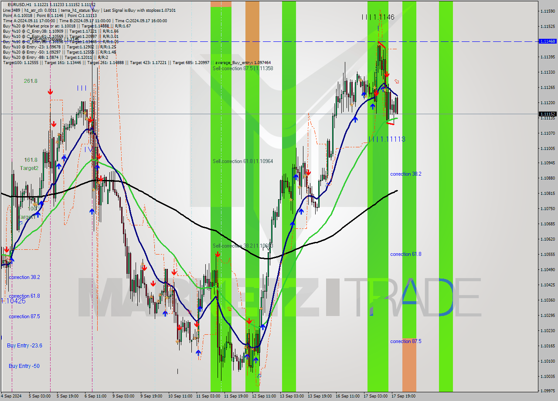
Task: Click 'Sell correction 61.8 | 1.10964' label
Action: [243, 161]
